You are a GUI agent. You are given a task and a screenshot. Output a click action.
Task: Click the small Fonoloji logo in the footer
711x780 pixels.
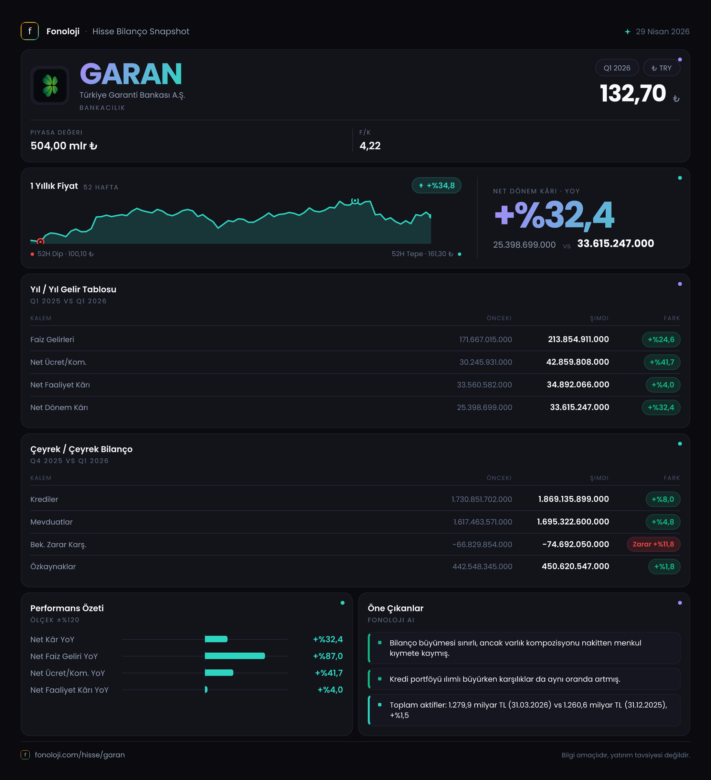point(25,754)
